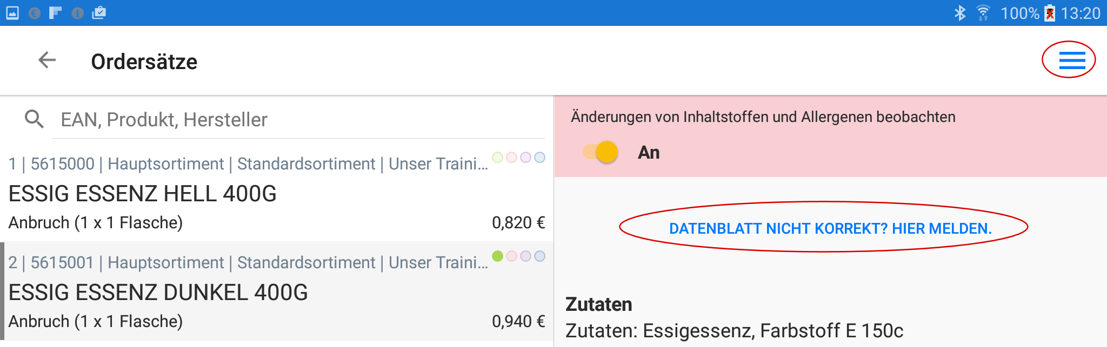This screenshot has height=347, width=1107.
Task: Click the filled green dot on Essig Essenz Dunkel
Action: coord(498,256)
